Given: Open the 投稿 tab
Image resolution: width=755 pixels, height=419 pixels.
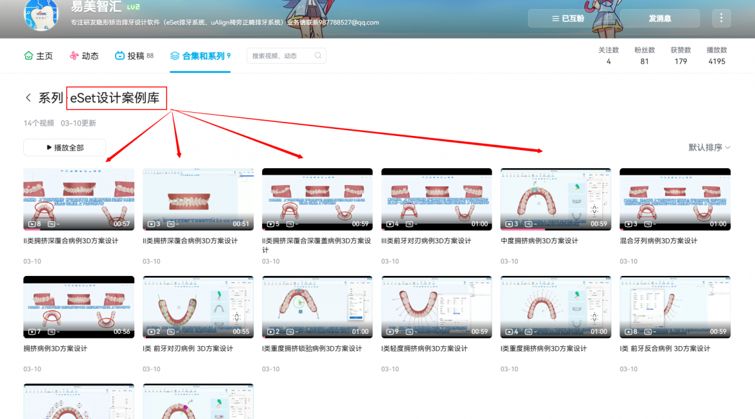Looking at the screenshot, I should point(135,56).
